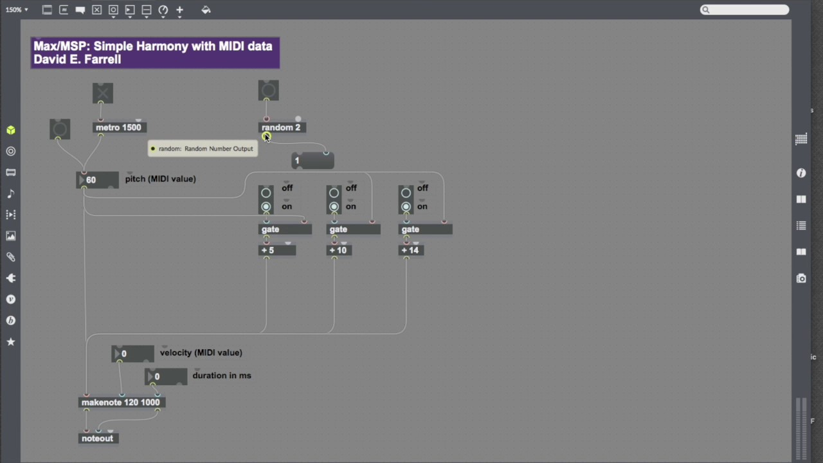Select 'on' radio on the + 10 gate
The height and width of the screenshot is (463, 823).
click(x=334, y=206)
